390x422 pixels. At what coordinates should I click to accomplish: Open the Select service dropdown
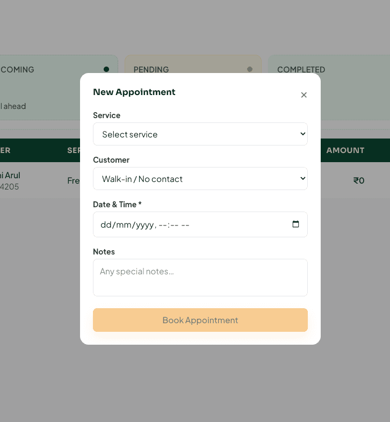click(x=200, y=134)
